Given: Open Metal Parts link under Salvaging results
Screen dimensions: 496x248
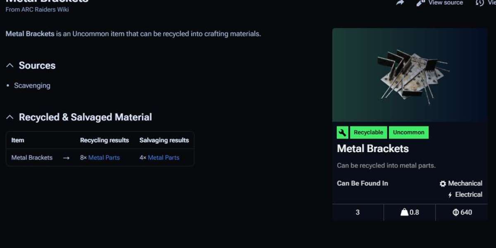Looking at the screenshot, I should pyautogui.click(x=164, y=157).
